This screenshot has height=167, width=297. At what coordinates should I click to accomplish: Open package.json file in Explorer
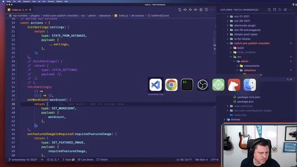(x=245, y=102)
